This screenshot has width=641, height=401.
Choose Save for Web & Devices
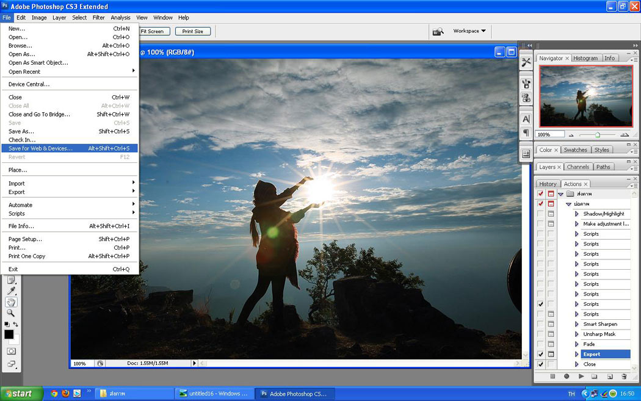[x=40, y=148]
